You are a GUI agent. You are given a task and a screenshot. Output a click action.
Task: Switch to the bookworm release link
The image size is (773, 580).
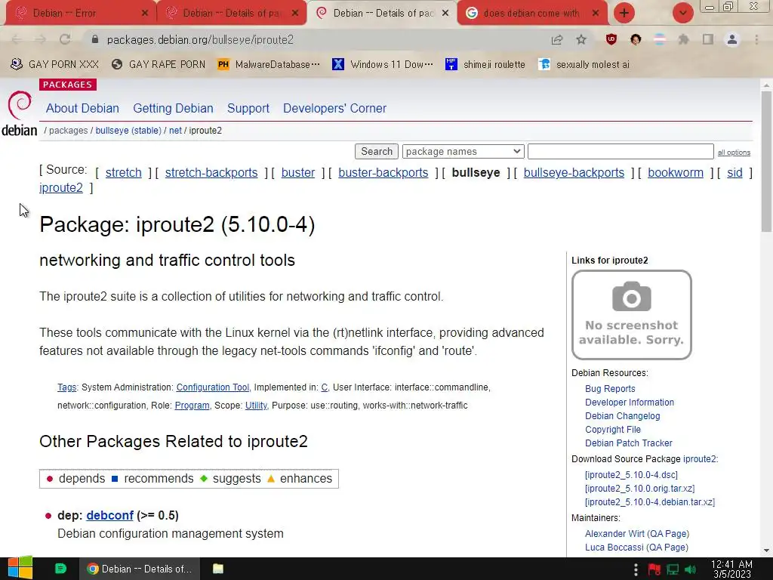click(x=676, y=172)
